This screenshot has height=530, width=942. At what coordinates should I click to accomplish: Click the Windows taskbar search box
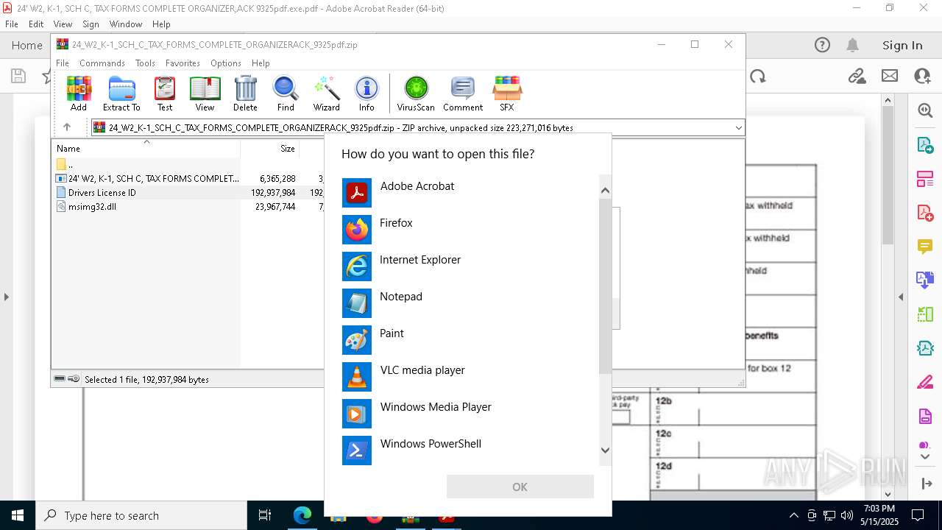pyautogui.click(x=141, y=515)
